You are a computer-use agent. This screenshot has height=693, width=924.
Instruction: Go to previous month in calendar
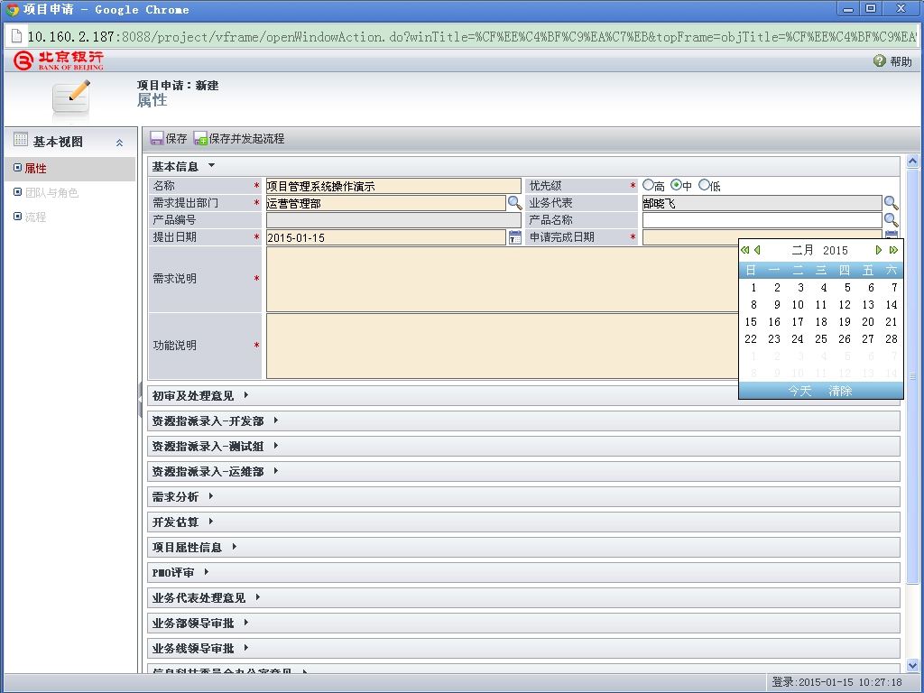click(757, 250)
